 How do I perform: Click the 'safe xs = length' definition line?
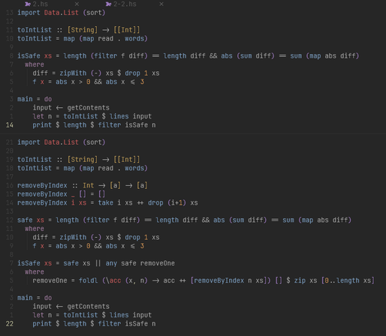184,220
